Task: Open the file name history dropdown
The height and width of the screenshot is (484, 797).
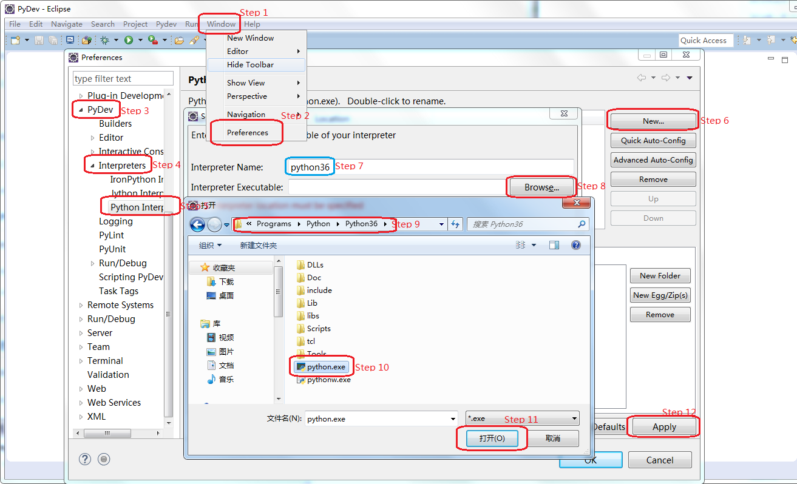Action: click(453, 418)
